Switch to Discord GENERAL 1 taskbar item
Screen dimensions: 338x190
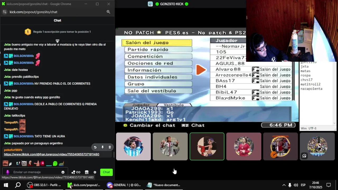pyautogui.click(x=124, y=185)
